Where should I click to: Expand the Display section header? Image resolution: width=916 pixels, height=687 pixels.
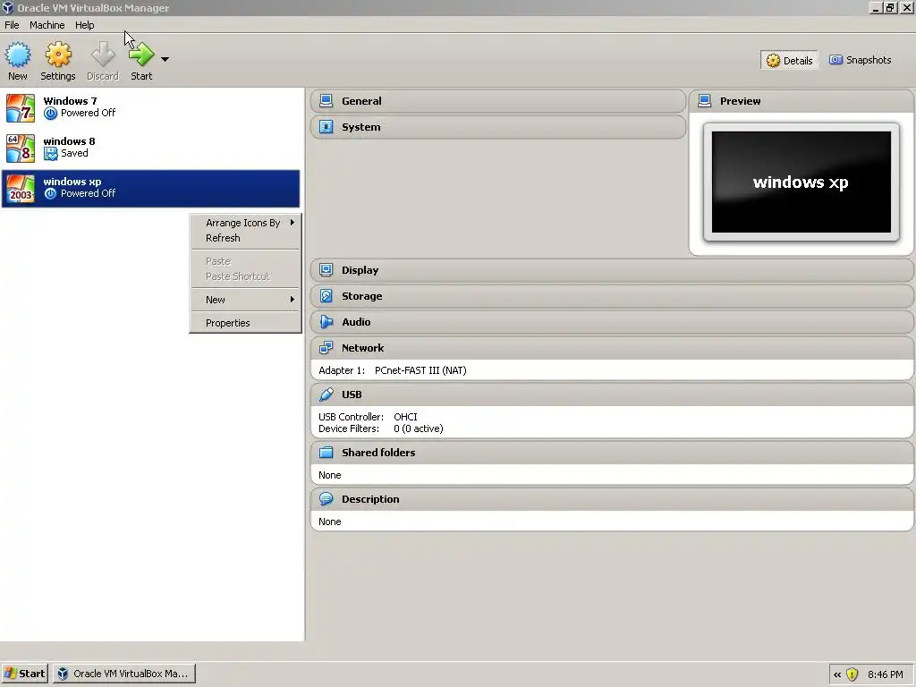(x=612, y=270)
